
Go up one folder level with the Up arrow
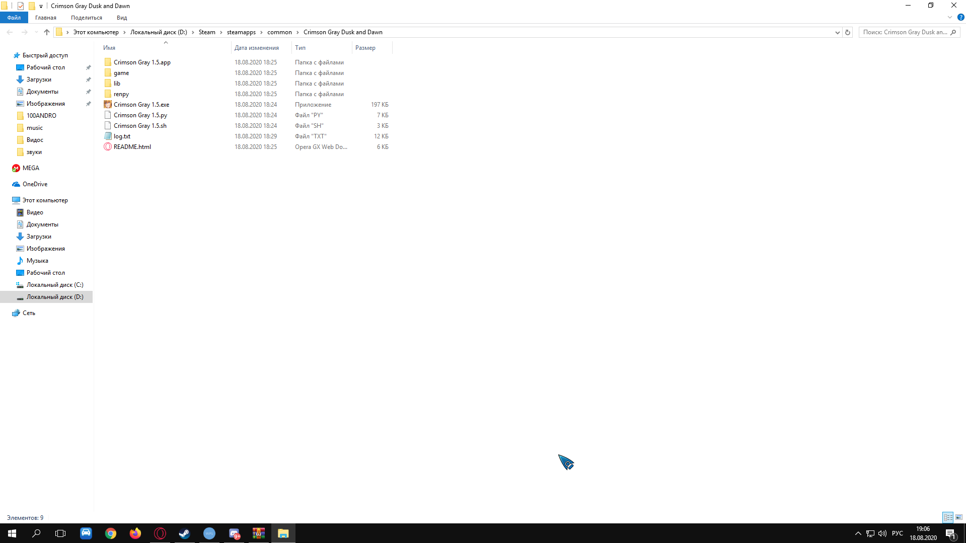[x=47, y=32]
